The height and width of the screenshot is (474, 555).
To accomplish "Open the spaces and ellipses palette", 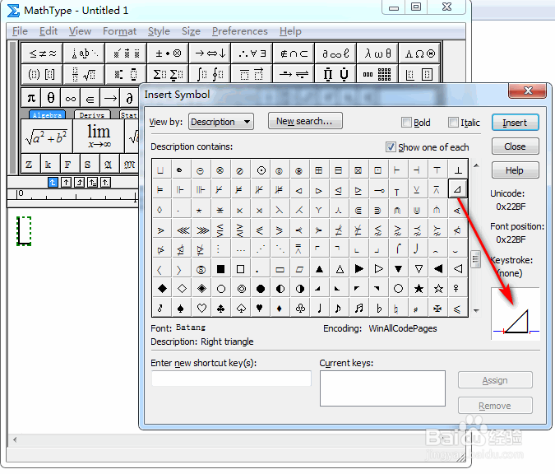I will [x=84, y=53].
